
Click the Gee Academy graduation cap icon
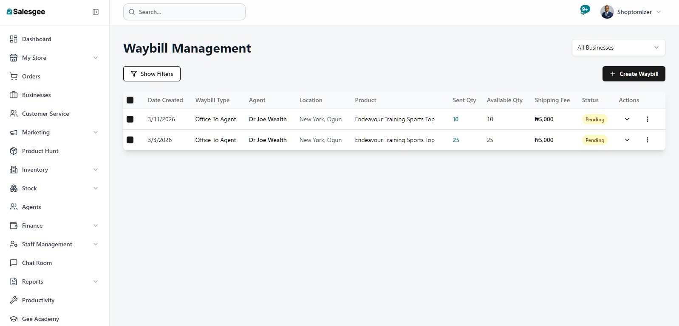pyautogui.click(x=14, y=319)
